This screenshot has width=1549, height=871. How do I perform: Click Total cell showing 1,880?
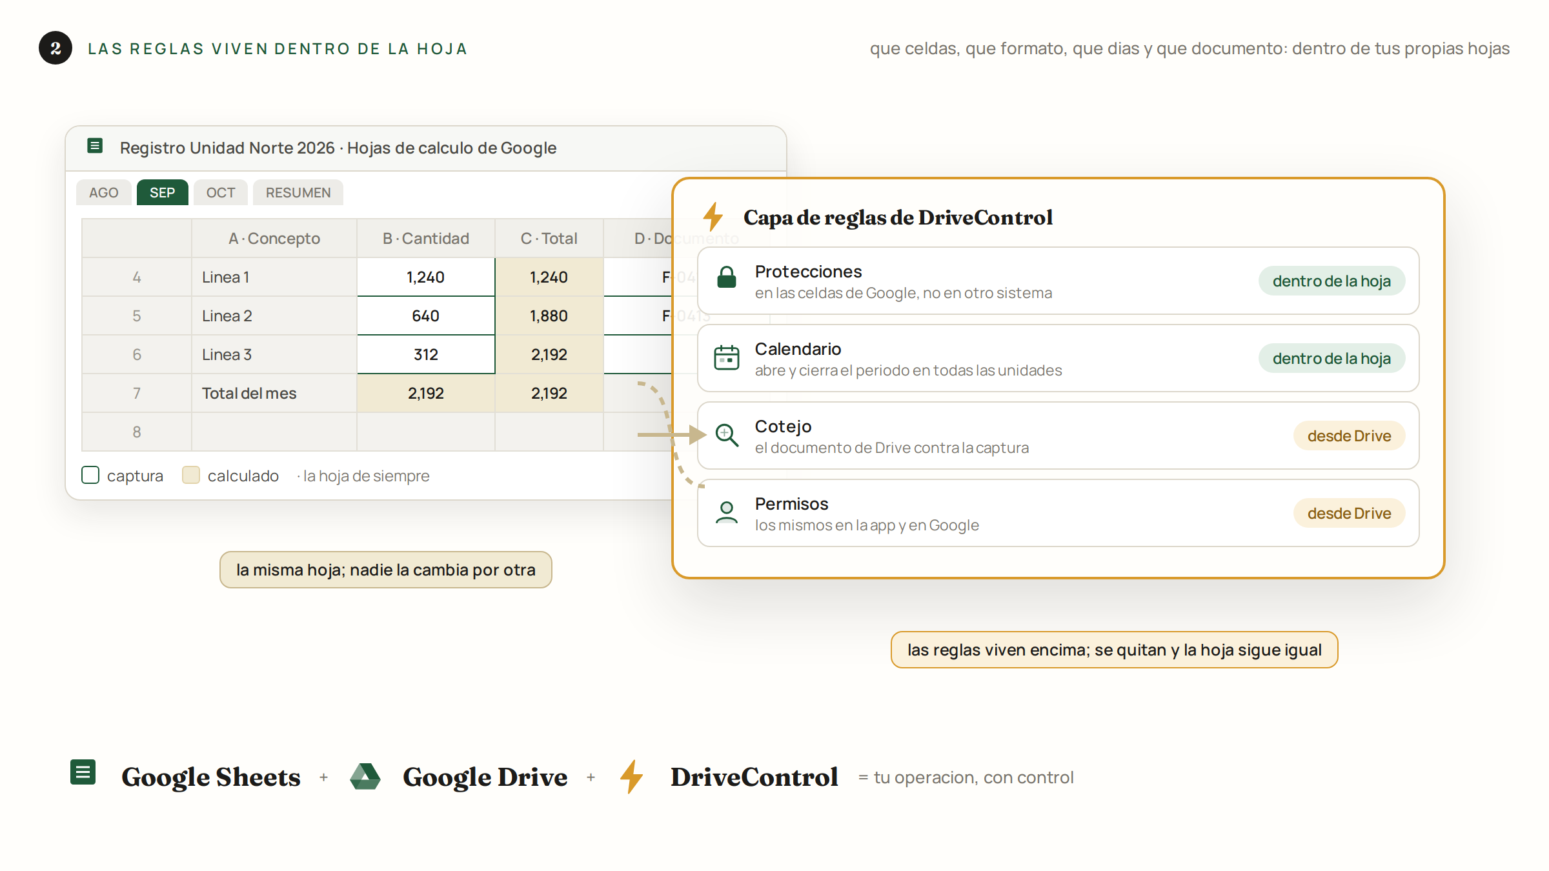tap(549, 315)
